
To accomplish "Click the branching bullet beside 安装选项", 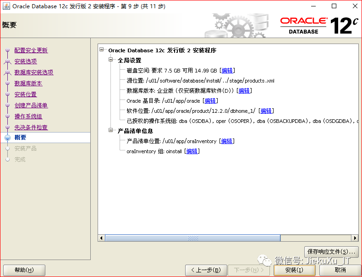I will tap(8, 61).
